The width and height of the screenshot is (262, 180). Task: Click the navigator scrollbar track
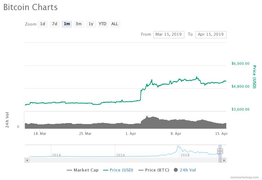(x=124, y=160)
